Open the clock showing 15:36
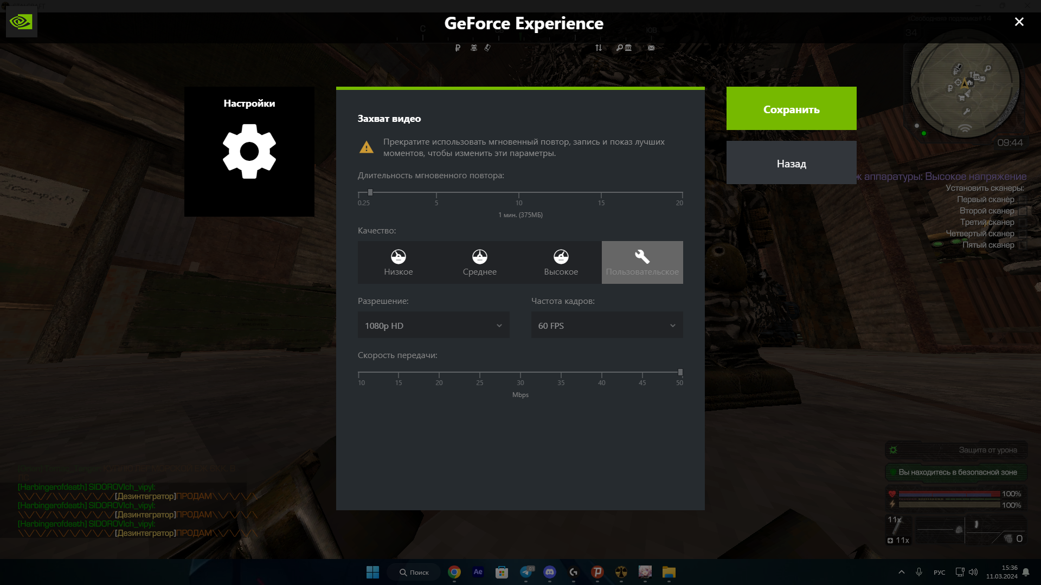The image size is (1041, 585). point(1002,572)
